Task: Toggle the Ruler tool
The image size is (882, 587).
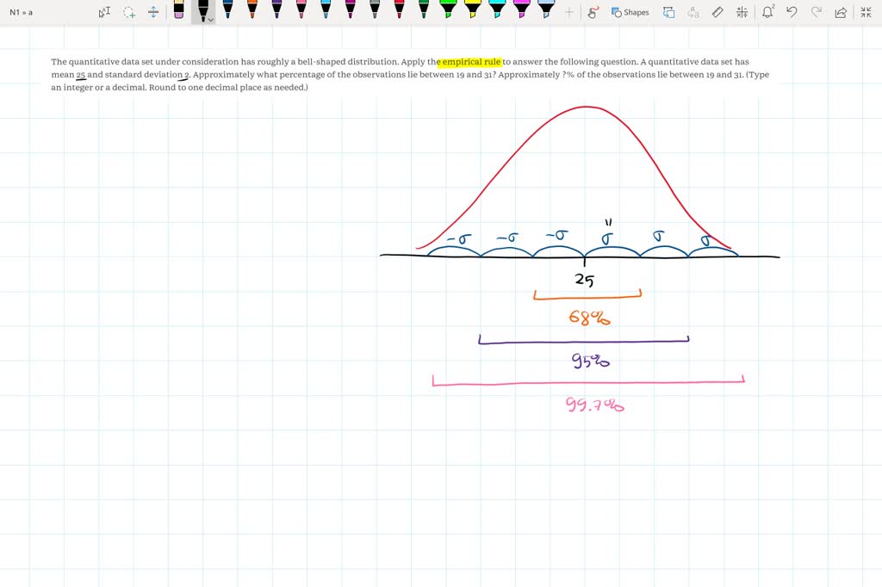Action: coord(717,12)
